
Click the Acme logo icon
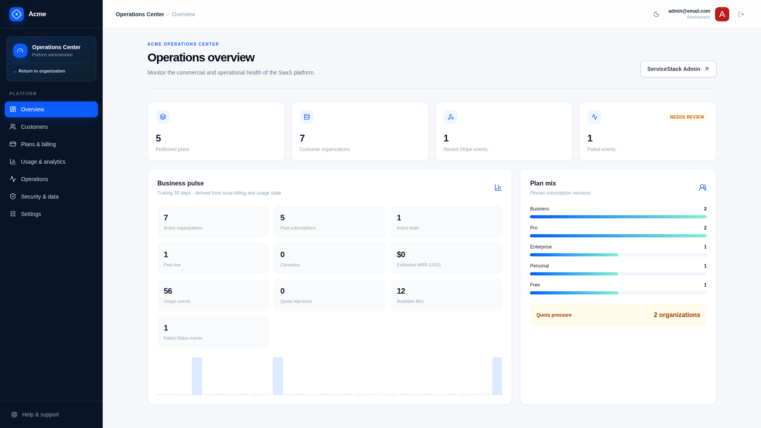click(17, 14)
